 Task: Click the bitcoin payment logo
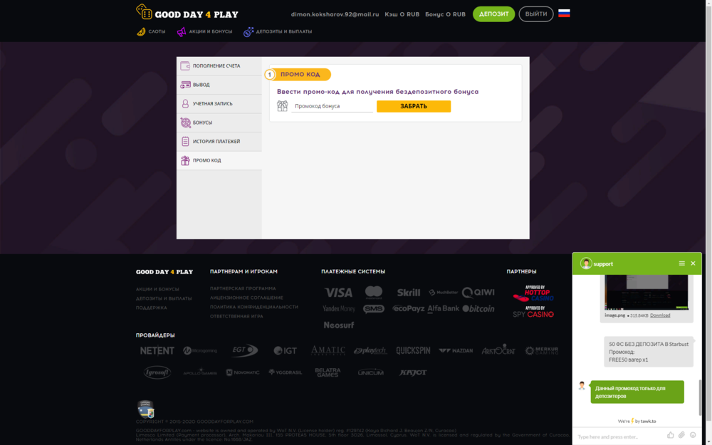[478, 309]
